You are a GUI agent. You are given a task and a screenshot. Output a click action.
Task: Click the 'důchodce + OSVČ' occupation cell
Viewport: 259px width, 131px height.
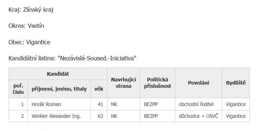tap(198, 116)
